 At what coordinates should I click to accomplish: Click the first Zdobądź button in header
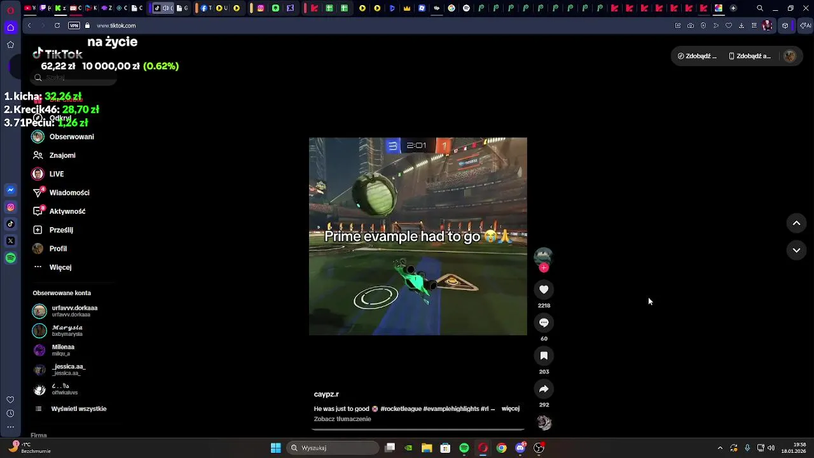pos(697,56)
